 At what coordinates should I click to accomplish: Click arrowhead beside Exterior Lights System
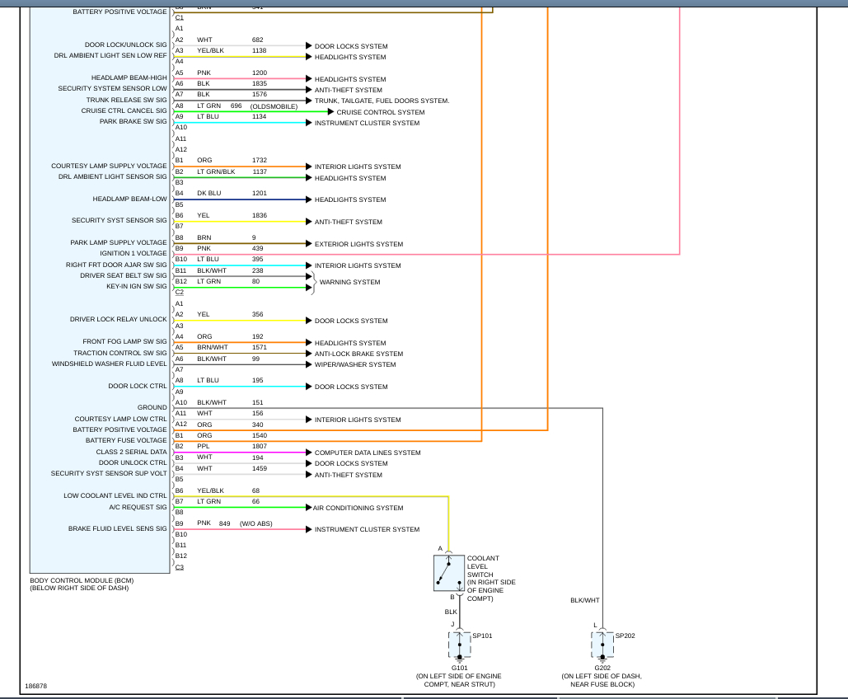[309, 243]
